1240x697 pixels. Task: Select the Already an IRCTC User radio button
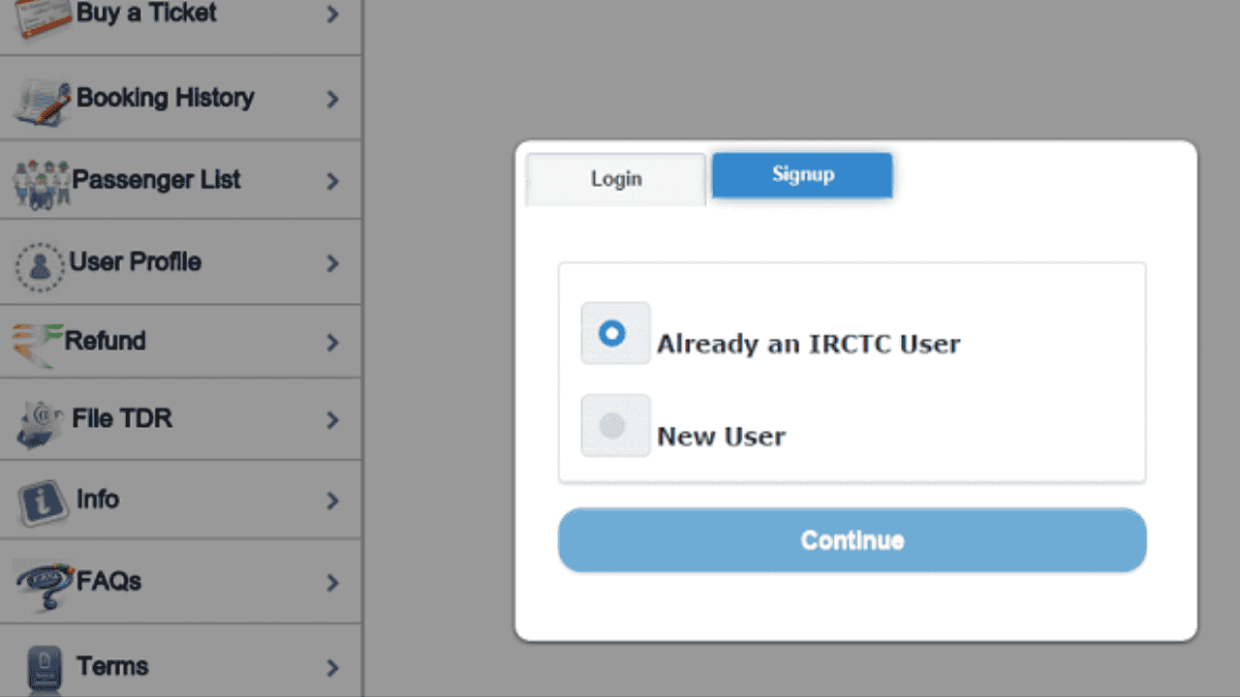614,334
